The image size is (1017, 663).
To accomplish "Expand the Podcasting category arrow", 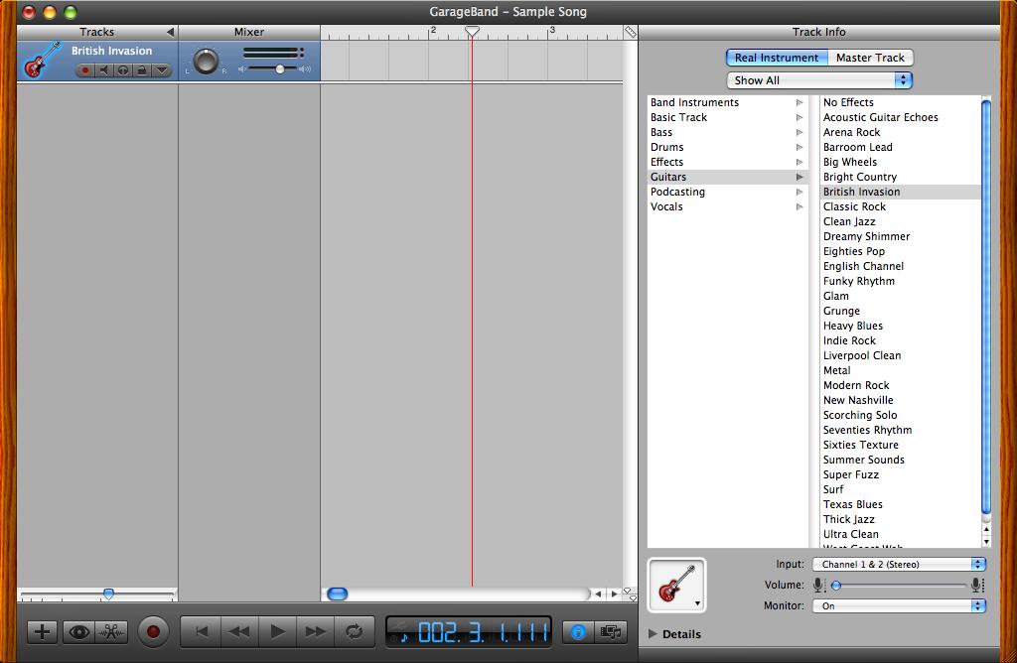I will pos(799,192).
